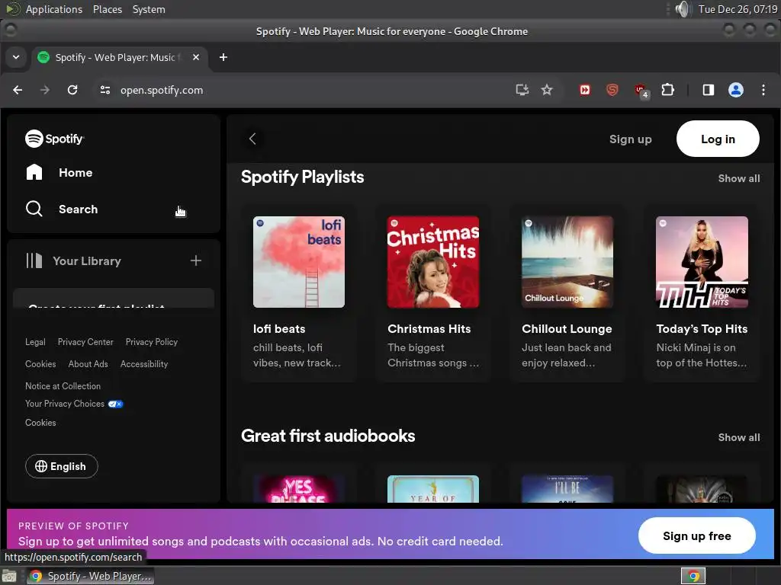The width and height of the screenshot is (781, 585).
Task: Expand the tab search dropdown arrow
Action: tap(16, 57)
